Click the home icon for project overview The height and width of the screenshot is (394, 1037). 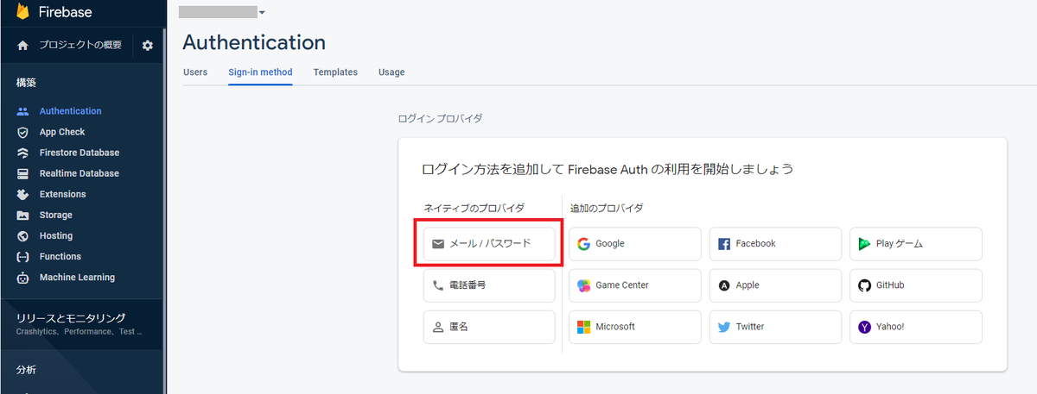(x=23, y=45)
